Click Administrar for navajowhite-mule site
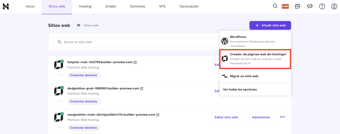The image size is (340, 134). pyautogui.click(x=261, y=117)
